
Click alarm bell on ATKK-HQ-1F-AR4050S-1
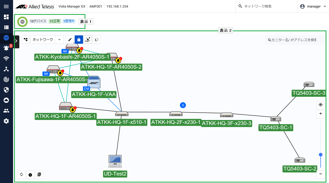point(73,110)
